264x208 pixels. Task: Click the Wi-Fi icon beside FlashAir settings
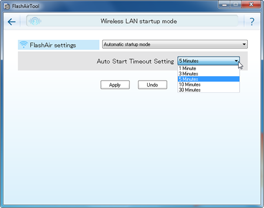24,45
